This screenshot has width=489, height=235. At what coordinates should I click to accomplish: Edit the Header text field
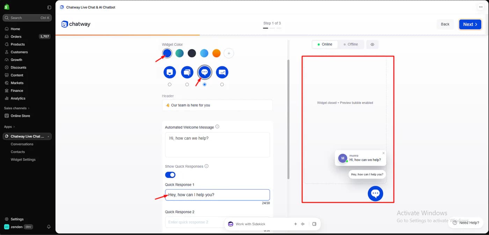[217, 105]
